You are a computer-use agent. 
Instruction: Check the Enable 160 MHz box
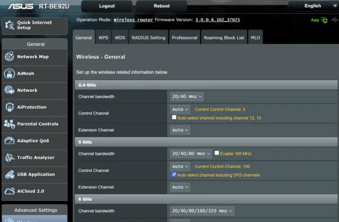click(217, 153)
